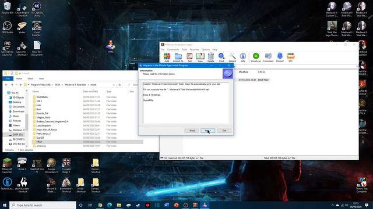Expand the address bar history dropdown in Explorer
Image resolution: width=373 pixels, height=209 pixels.
pyautogui.click(x=114, y=85)
